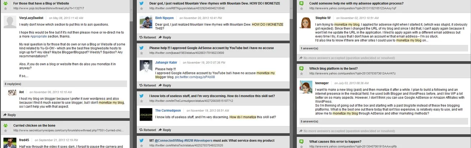Image resolution: width=471 pixels, height=148 pixels.
Task: Click Twitter icon on 'MT @ConnectedWMag' tweet header
Action: [x=141, y=140]
